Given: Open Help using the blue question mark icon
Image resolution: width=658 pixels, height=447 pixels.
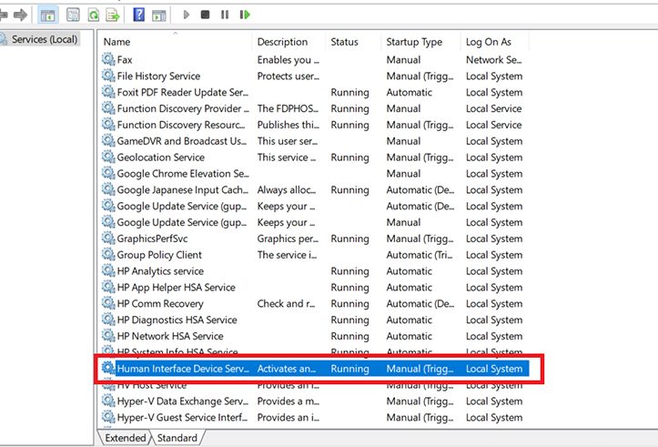Looking at the screenshot, I should point(139,15).
